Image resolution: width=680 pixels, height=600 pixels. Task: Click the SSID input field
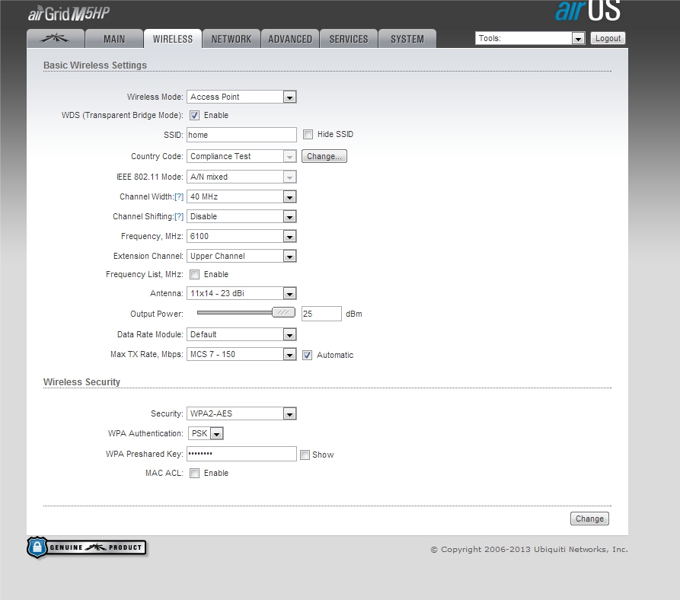click(241, 135)
